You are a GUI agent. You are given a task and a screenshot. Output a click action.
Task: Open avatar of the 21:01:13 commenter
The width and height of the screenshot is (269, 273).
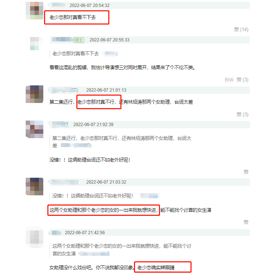coord(34,94)
